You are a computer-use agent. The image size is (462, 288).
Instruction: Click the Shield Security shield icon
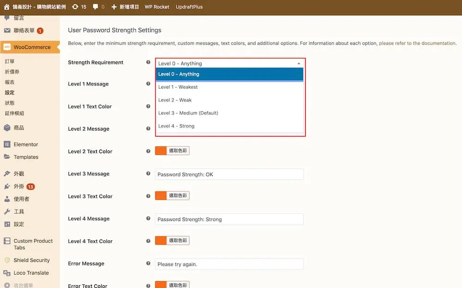click(7, 260)
